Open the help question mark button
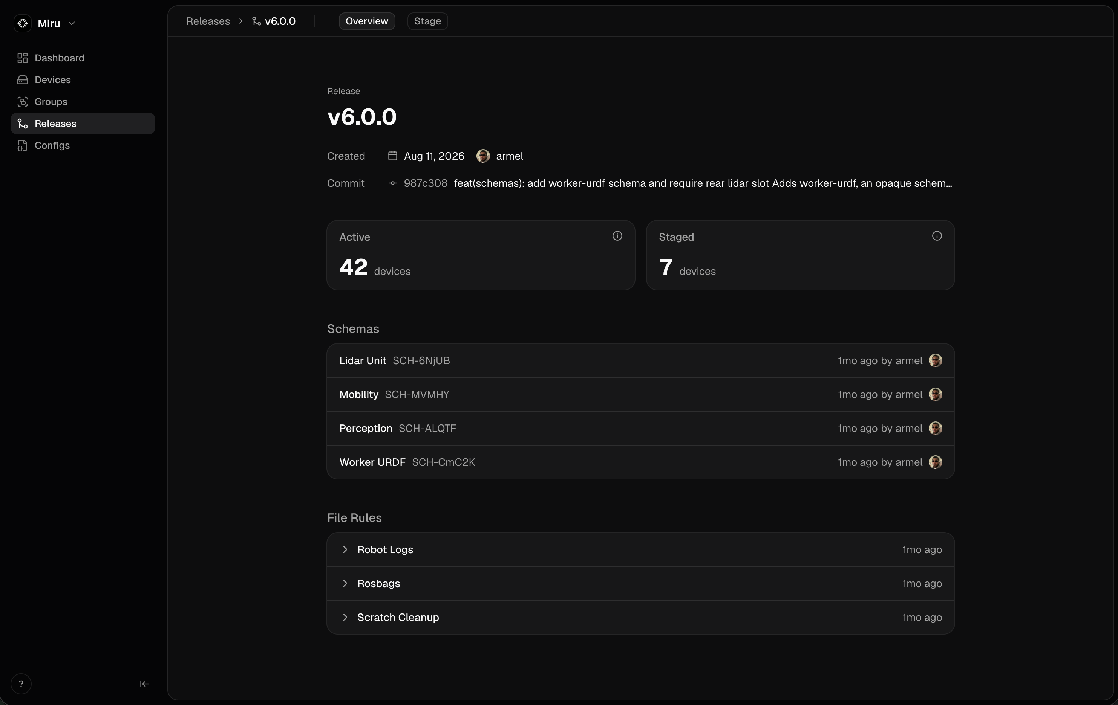This screenshot has height=705, width=1118. [21, 684]
